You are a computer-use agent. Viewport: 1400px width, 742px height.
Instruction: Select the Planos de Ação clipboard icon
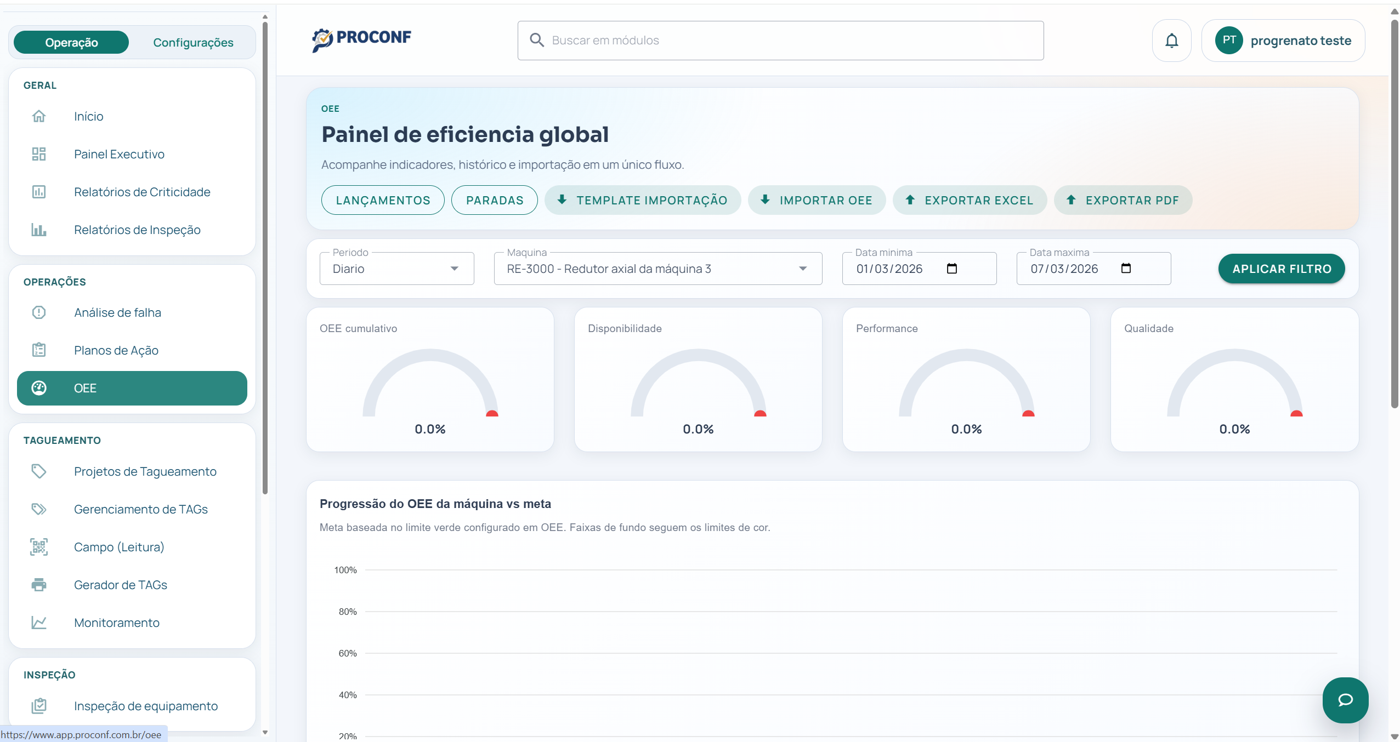(x=39, y=350)
